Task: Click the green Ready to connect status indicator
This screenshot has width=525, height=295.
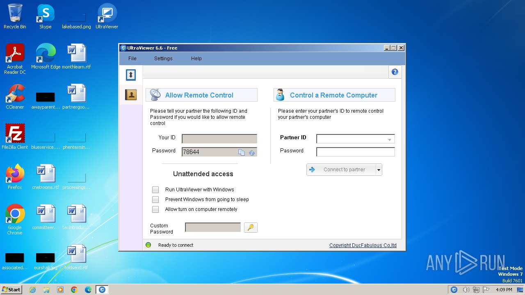Action: pos(148,245)
